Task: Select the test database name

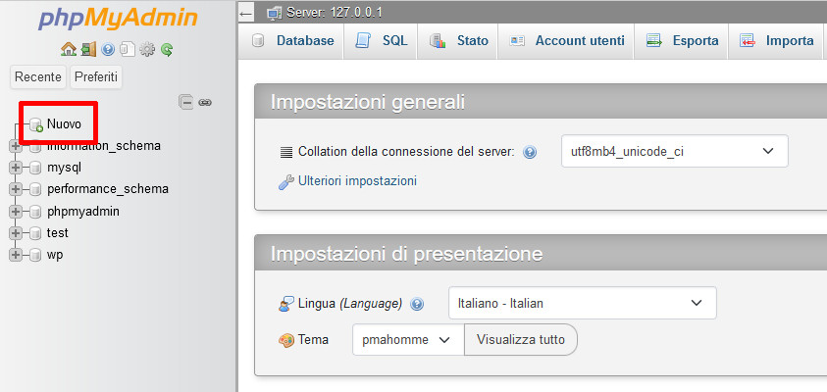Action: click(x=58, y=233)
